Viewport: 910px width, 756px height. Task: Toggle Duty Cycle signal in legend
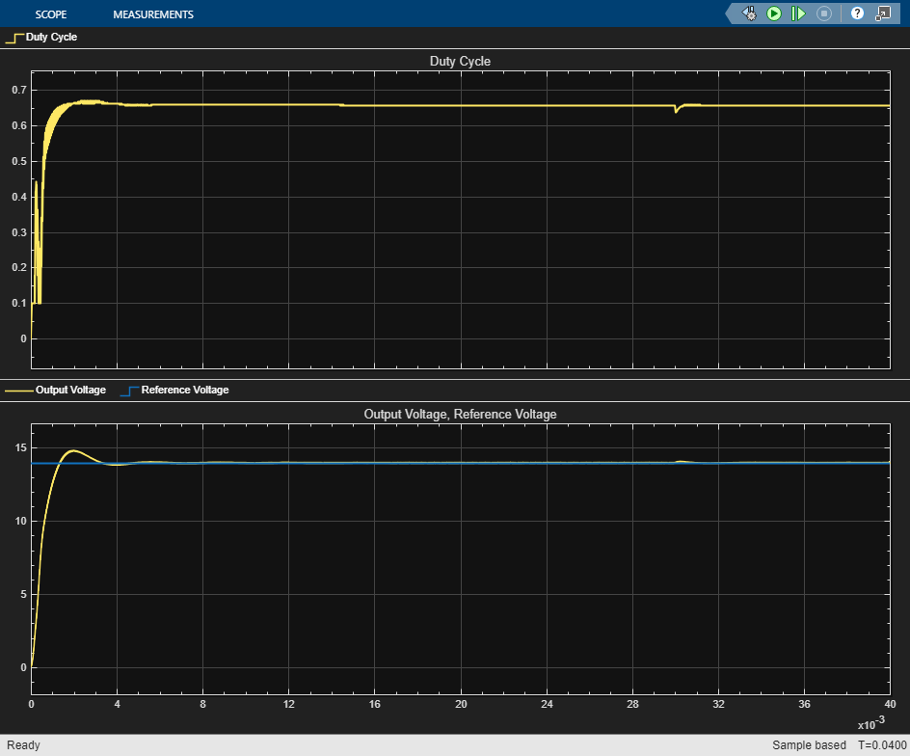(51, 38)
